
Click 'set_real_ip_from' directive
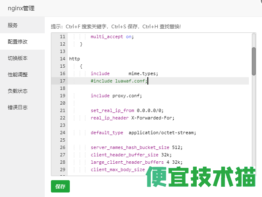(x=112, y=110)
